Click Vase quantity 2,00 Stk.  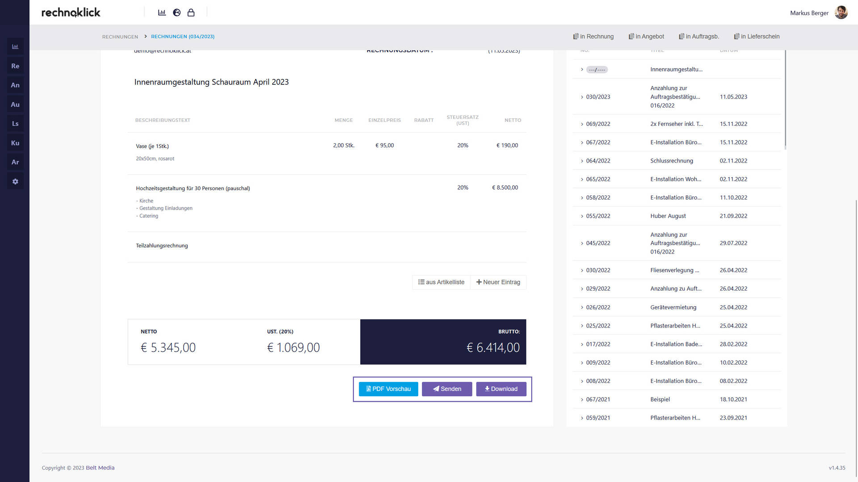(344, 145)
